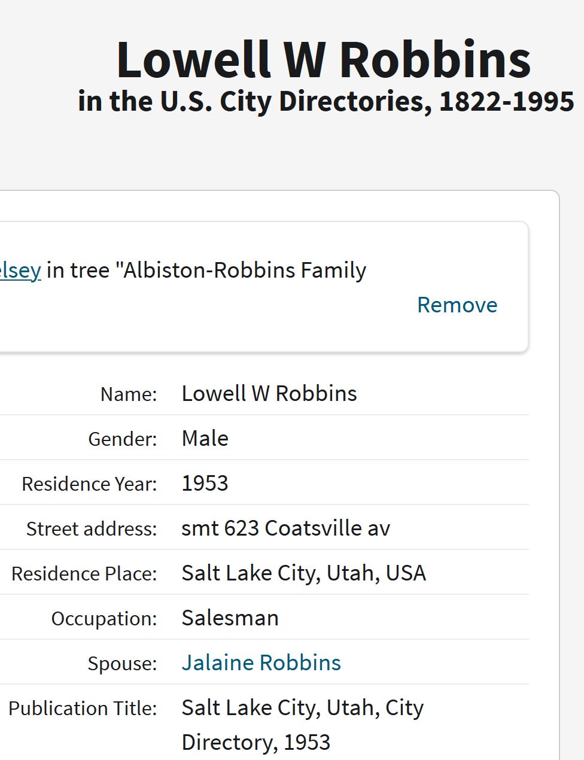Select the Male gender value
This screenshot has height=760, width=584.
point(205,438)
